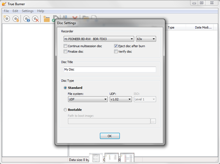Click the first taskbar preview thumbnail
220x164 pixels.
pyautogui.click(x=96, y=158)
